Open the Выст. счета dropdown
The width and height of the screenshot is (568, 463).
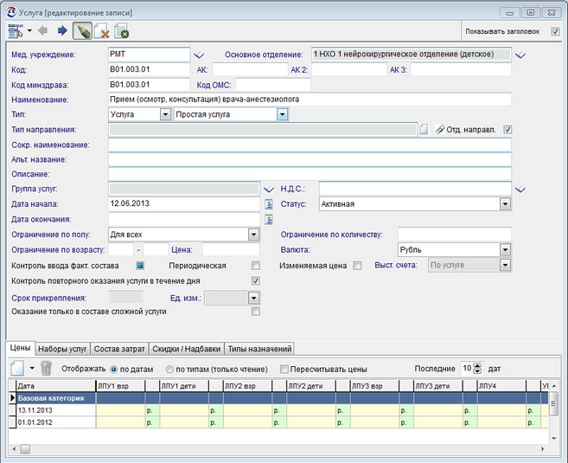click(x=506, y=265)
